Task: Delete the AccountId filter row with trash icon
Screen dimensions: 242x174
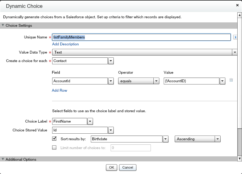Action: tap(231, 80)
